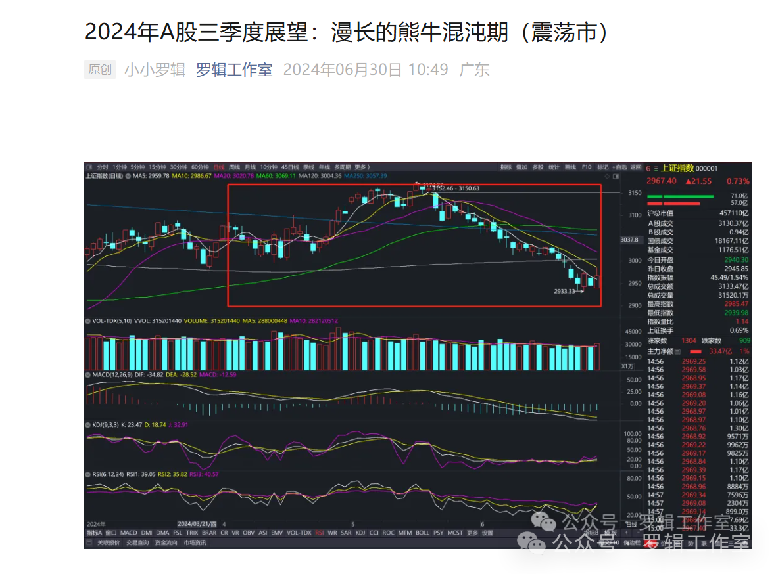Screen dimensions: 776x574
Task: Click the diamond icon at chart's top-right
Action: tap(607, 177)
